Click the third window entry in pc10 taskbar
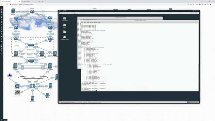This screenshot has height=121, width=215. click(95, 102)
